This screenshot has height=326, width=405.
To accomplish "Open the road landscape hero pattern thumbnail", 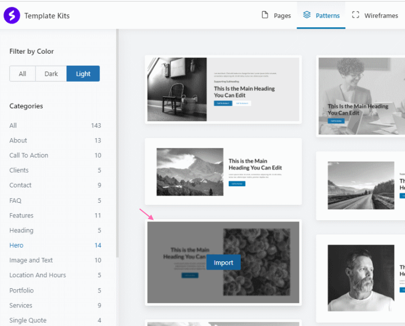I will point(361,186).
